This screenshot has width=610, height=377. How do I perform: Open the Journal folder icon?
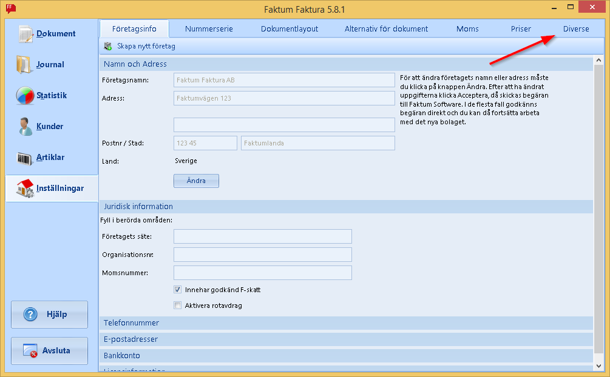[24, 64]
